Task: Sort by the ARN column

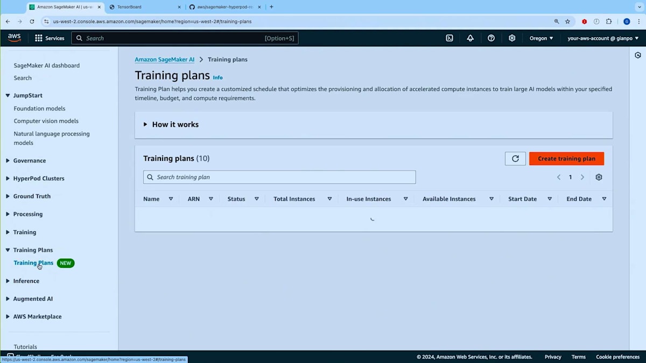Action: (x=210, y=199)
